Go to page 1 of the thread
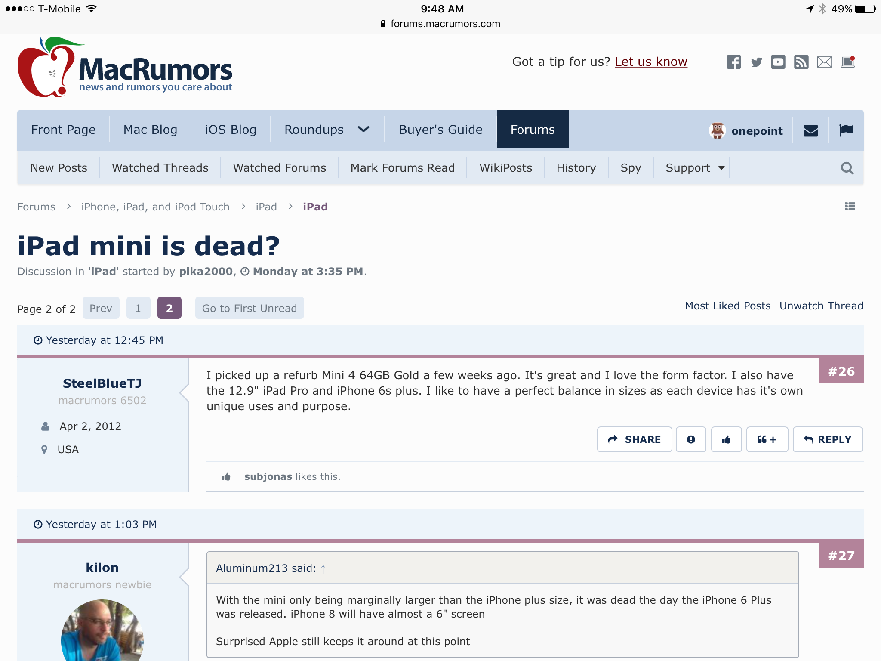881x661 pixels. coord(138,308)
